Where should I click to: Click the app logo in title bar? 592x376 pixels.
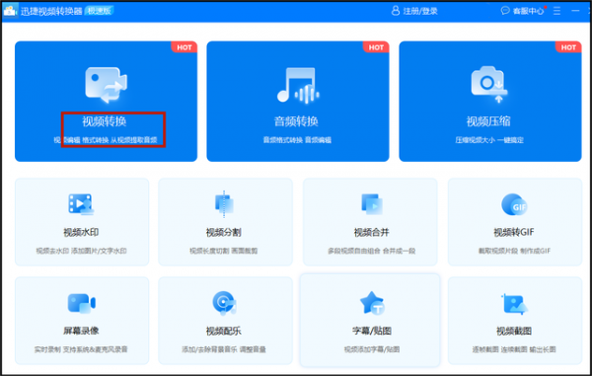[10, 11]
